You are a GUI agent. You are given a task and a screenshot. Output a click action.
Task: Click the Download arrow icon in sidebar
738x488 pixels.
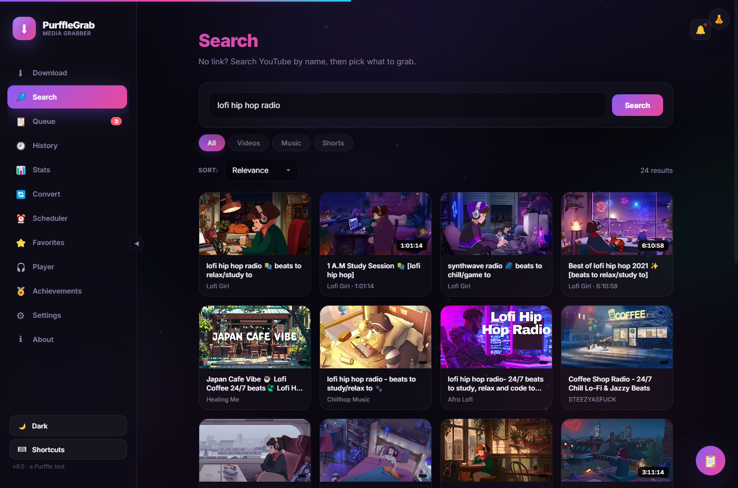21,73
